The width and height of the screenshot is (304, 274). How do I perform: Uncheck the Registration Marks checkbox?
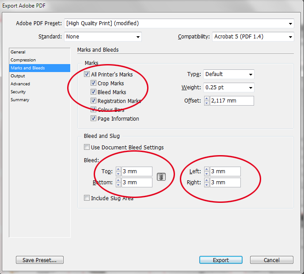point(93,101)
